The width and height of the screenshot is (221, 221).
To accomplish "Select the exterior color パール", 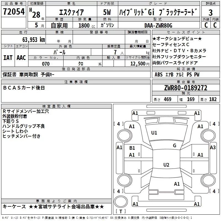I will point(59,52).
